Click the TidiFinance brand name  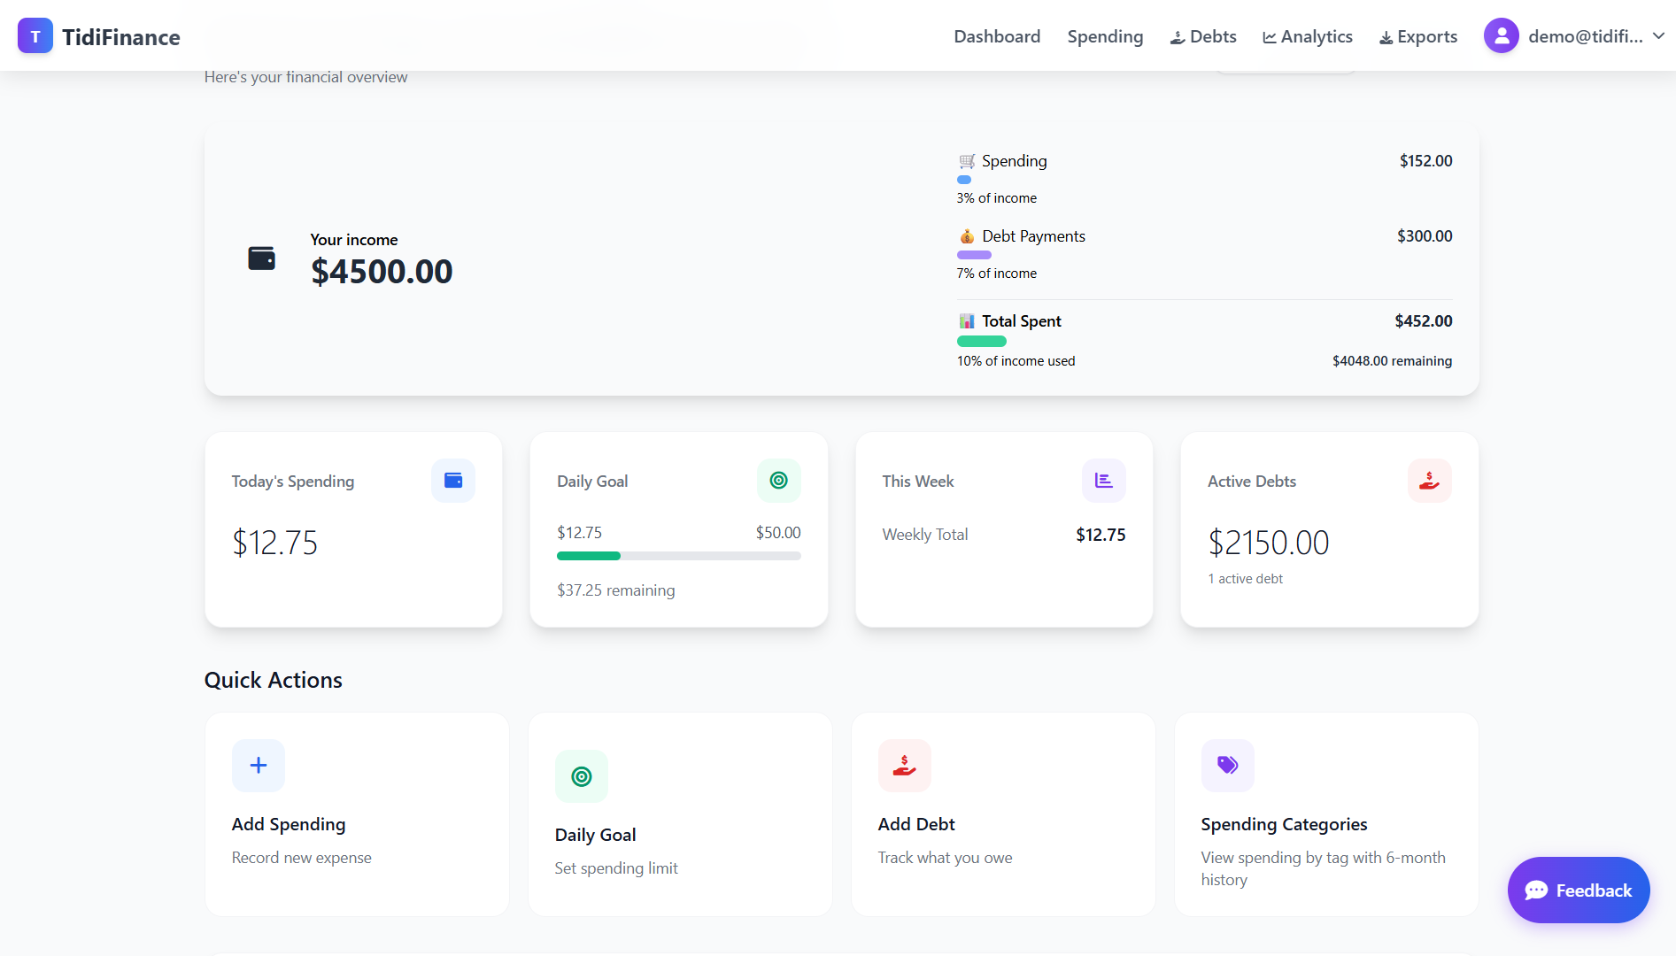[x=121, y=37]
